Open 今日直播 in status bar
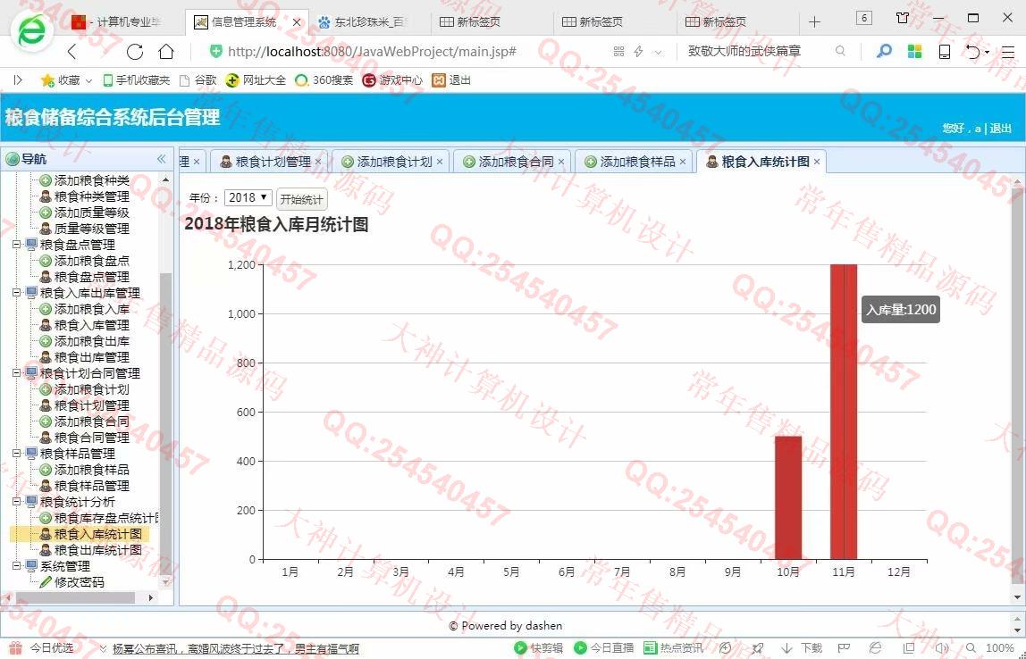Image resolution: width=1026 pixels, height=659 pixels. pyautogui.click(x=604, y=648)
